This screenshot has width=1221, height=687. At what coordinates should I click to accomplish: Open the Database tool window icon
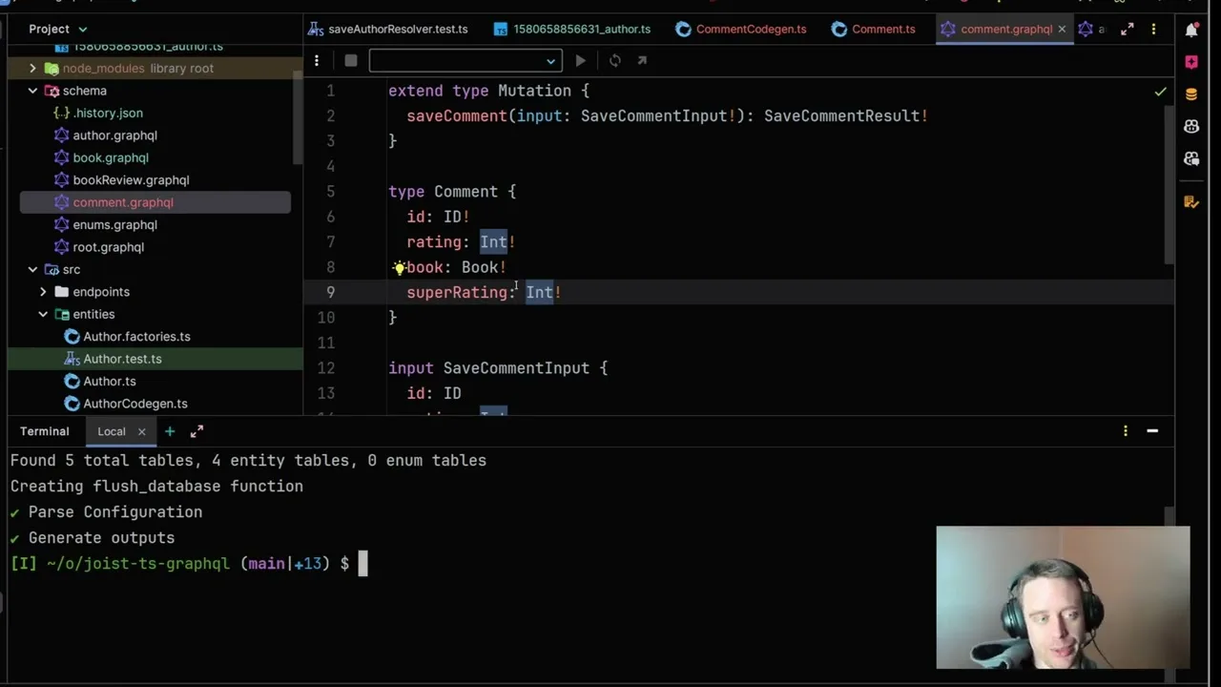point(1191,94)
